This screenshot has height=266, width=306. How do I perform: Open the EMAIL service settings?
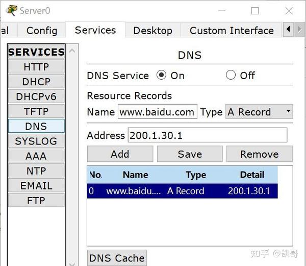(36, 185)
